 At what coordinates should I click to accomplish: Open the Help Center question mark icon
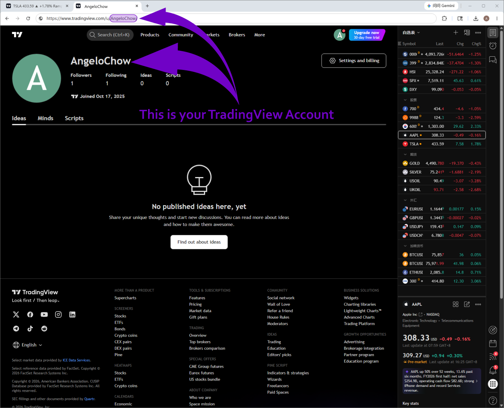(x=493, y=401)
